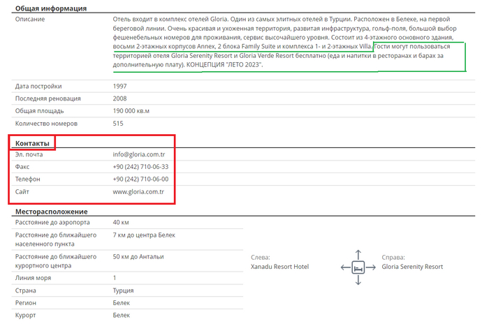
Task: Click the Линия моря label
Action: [x=33, y=278]
